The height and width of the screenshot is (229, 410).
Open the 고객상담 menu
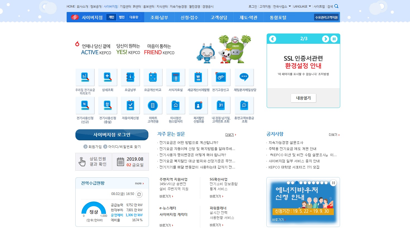[x=219, y=17]
